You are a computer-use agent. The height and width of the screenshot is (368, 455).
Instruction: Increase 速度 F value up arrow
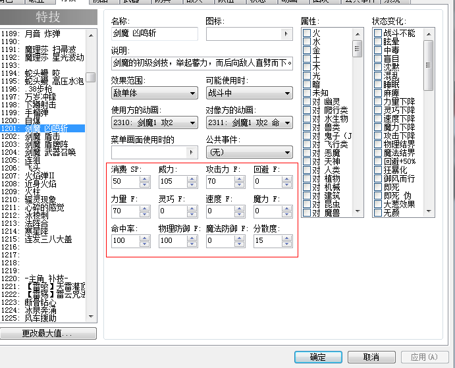click(x=240, y=209)
